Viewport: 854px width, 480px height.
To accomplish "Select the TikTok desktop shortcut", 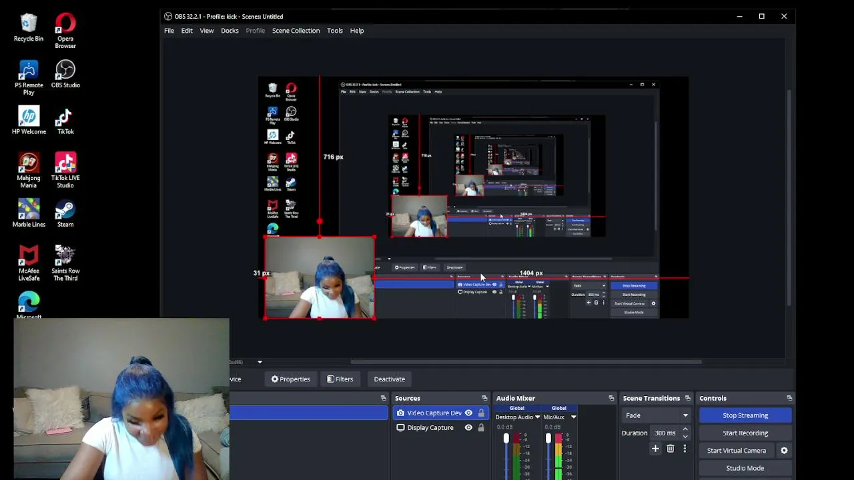I will [65, 121].
